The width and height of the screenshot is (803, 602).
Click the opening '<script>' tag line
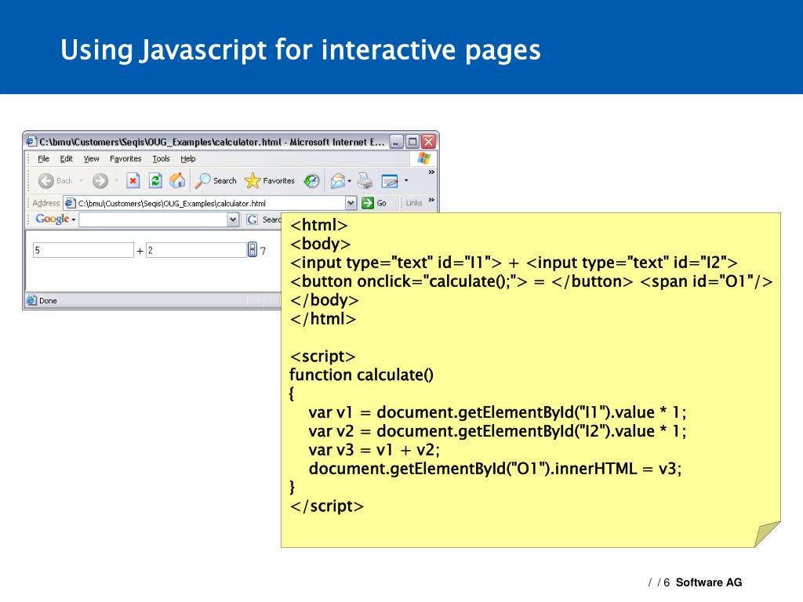pos(322,357)
